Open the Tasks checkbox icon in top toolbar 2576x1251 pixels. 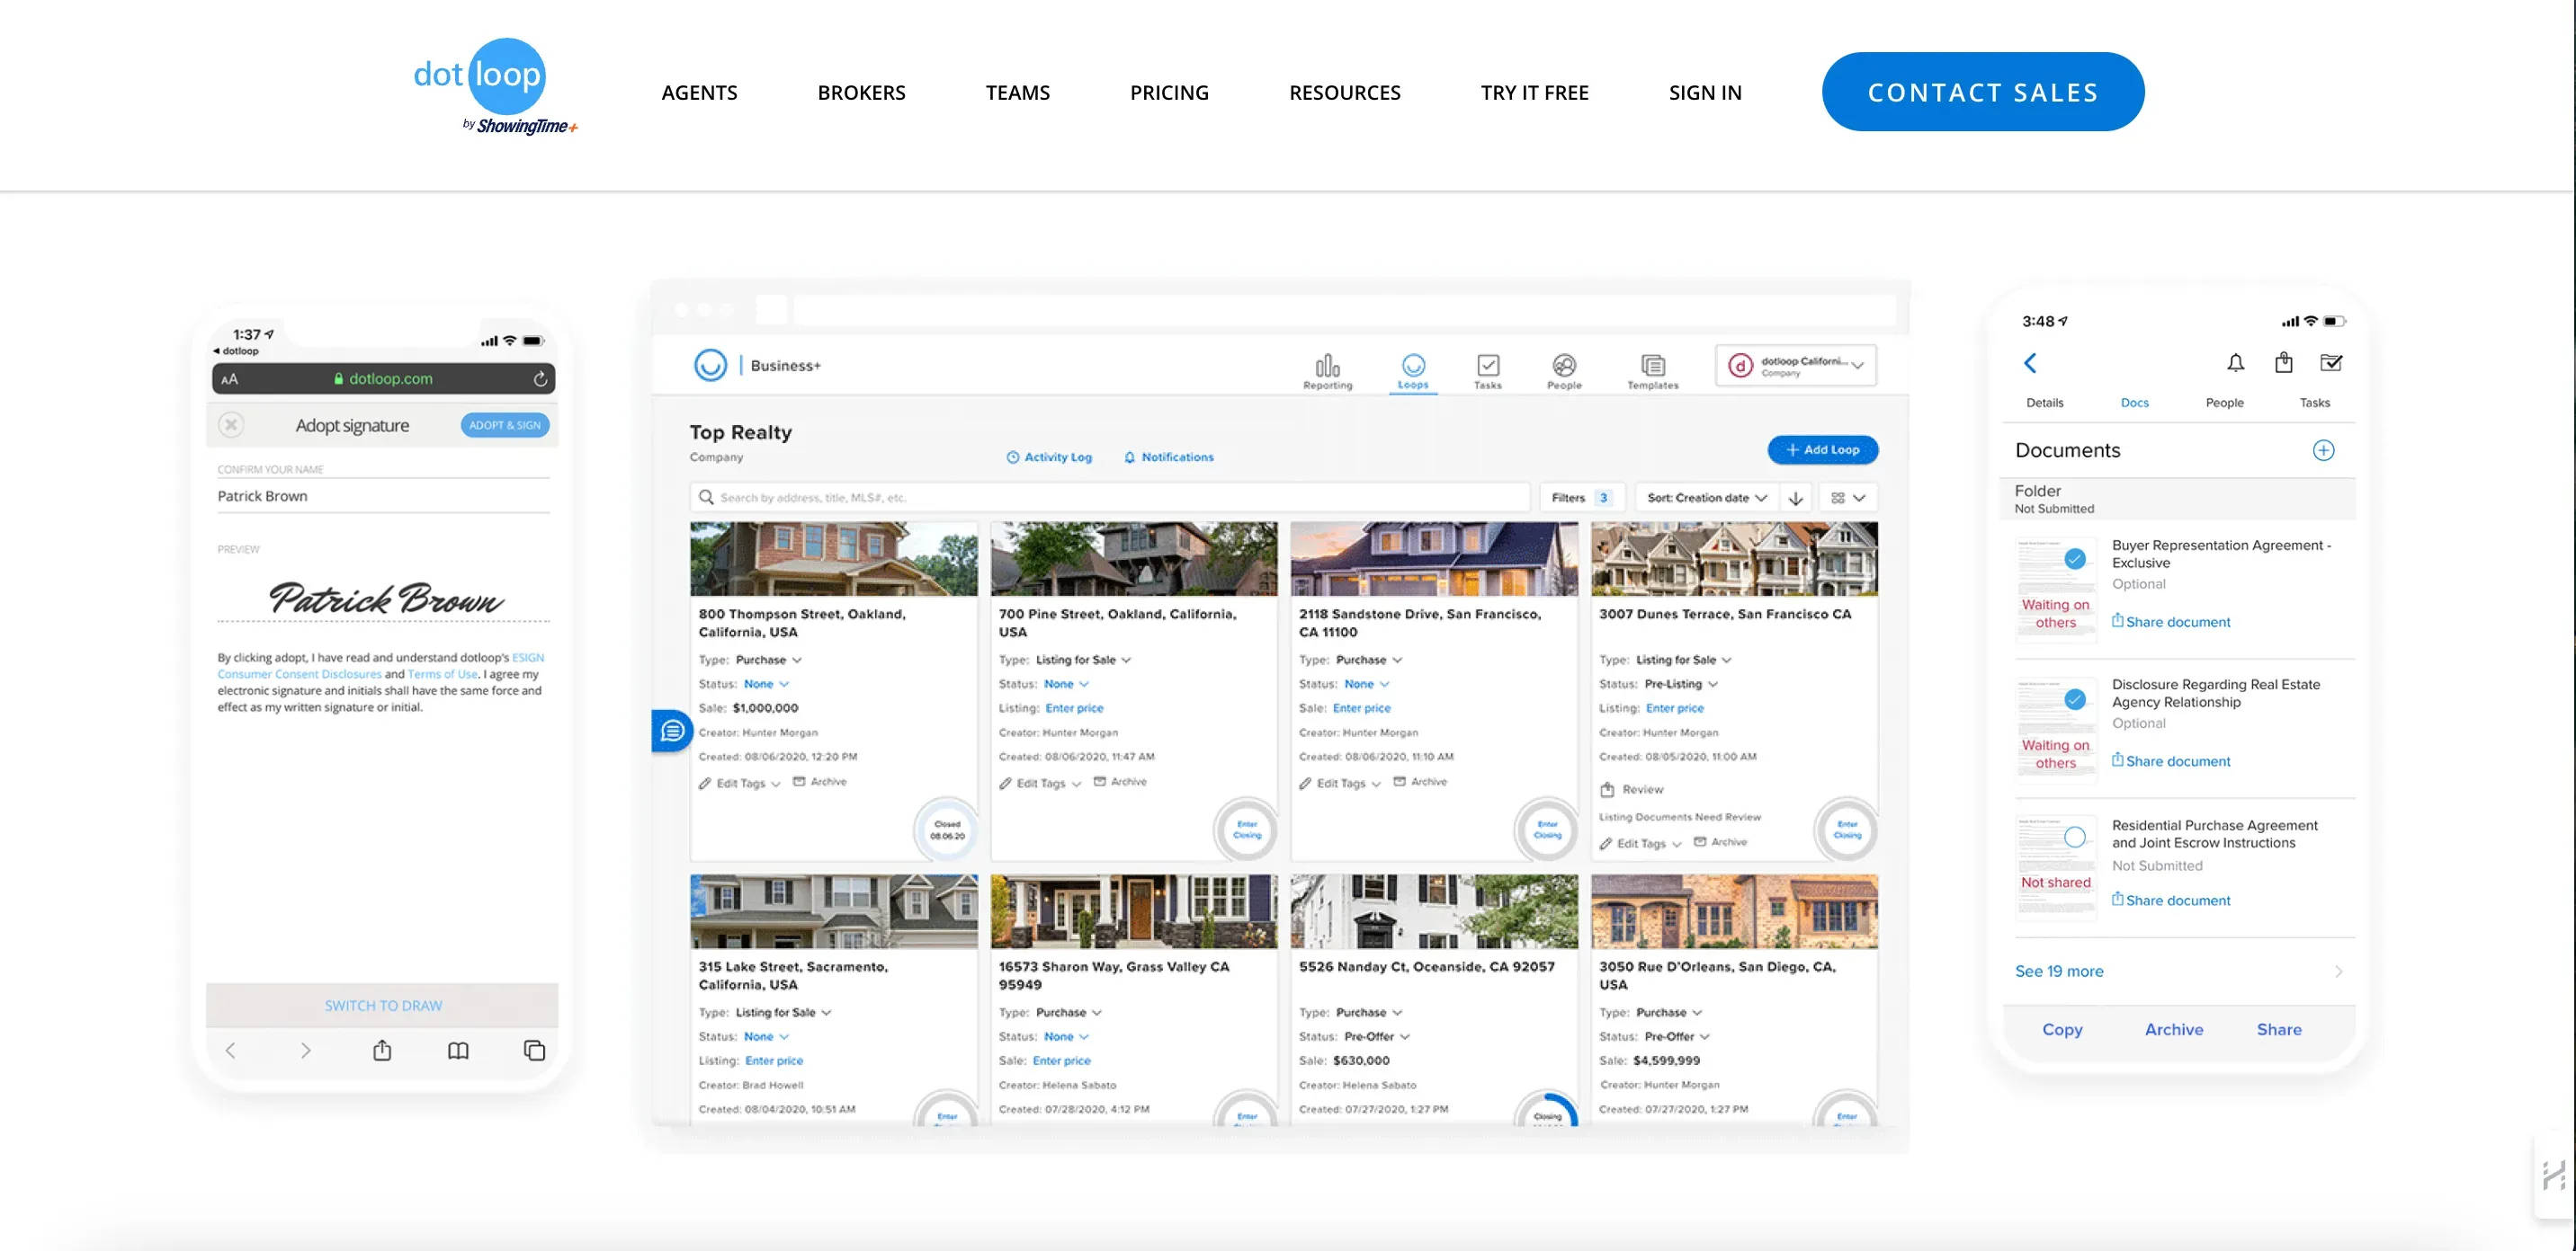click(1488, 368)
